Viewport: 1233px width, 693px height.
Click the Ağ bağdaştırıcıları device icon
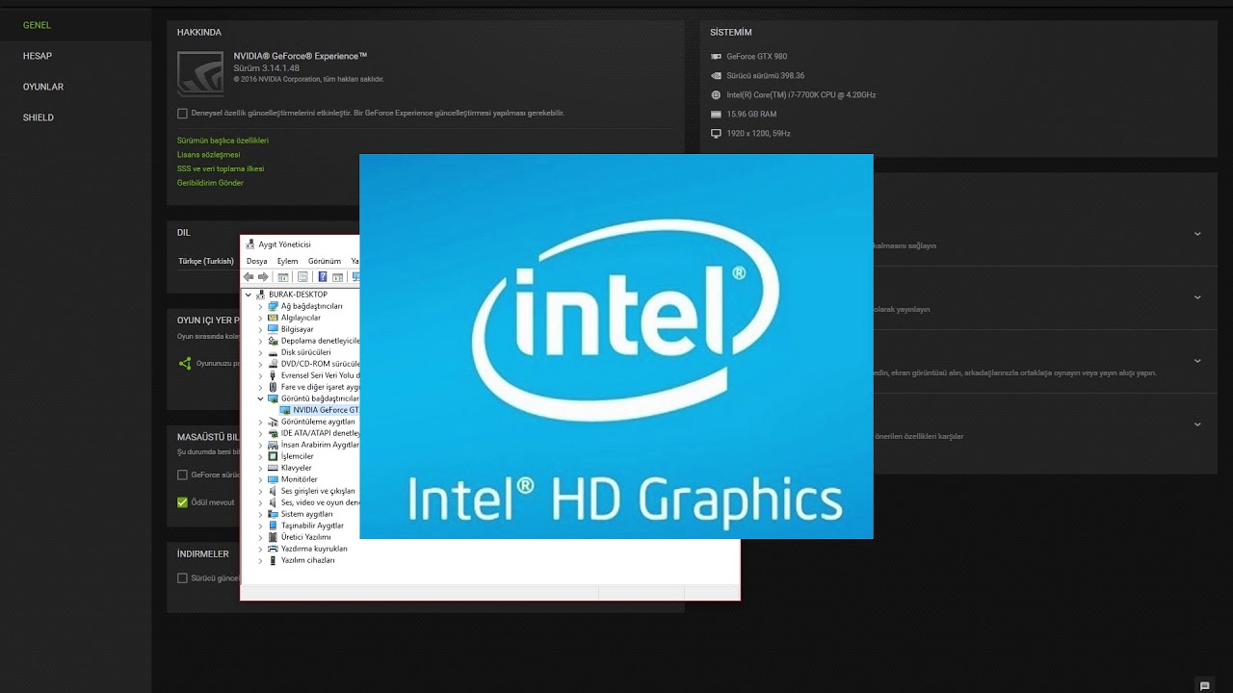(274, 306)
